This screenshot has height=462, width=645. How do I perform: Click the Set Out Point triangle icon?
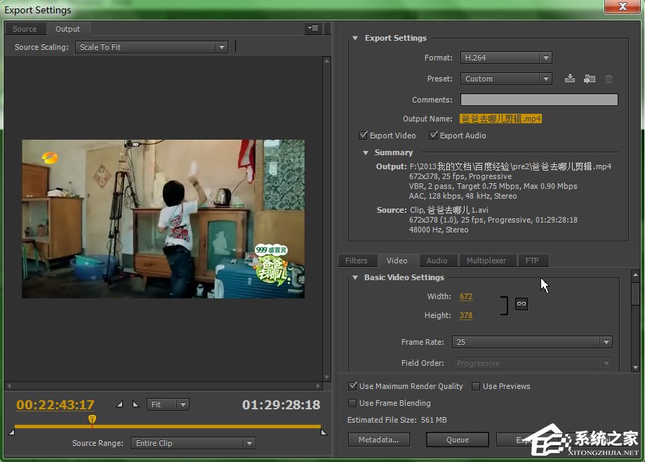tap(135, 404)
